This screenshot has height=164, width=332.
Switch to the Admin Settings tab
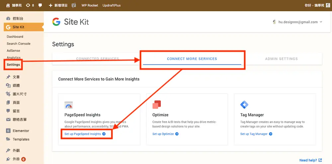click(282, 59)
